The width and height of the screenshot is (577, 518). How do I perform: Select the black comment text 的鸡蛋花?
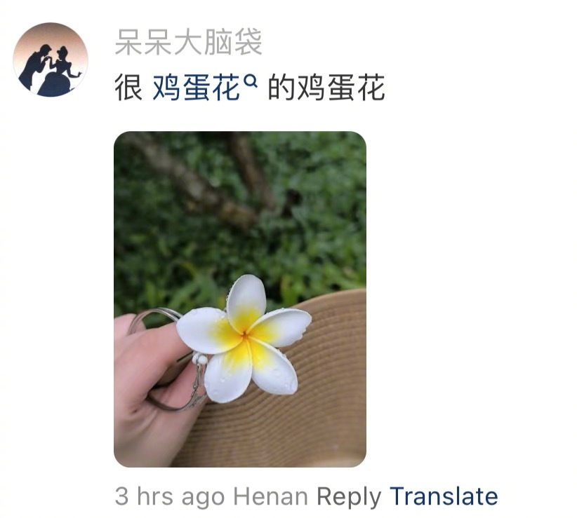coord(326,88)
